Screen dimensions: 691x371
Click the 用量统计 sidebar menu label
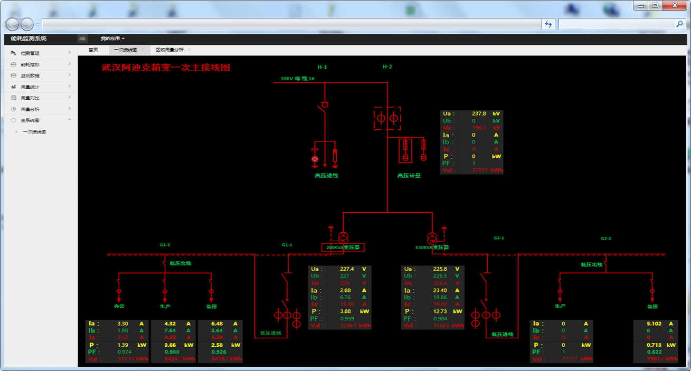tap(30, 87)
